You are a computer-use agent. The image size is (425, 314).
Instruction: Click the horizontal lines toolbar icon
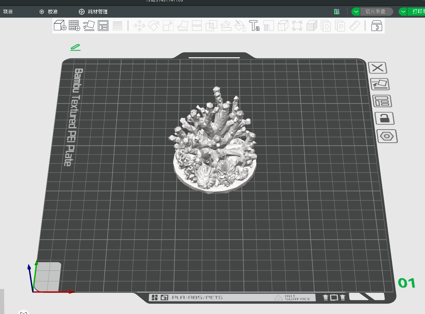[x=117, y=26]
